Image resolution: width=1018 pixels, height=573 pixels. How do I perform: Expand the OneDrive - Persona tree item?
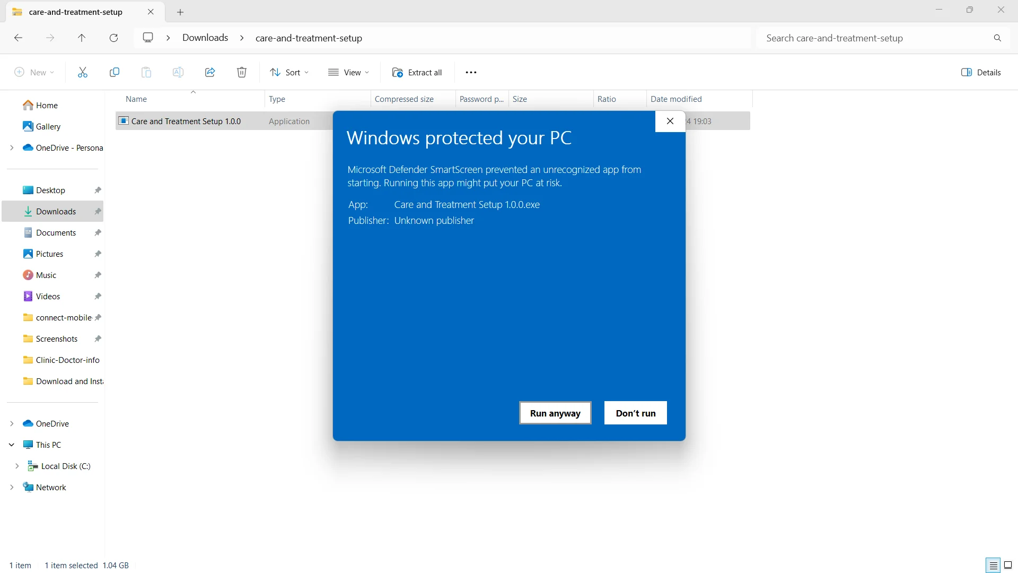coord(11,147)
